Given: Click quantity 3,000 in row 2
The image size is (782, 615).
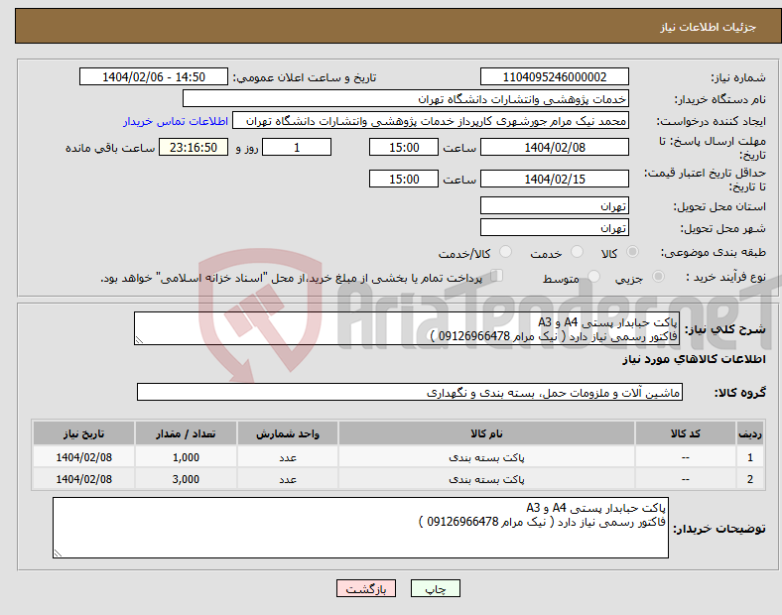Looking at the screenshot, I should 186,479.
